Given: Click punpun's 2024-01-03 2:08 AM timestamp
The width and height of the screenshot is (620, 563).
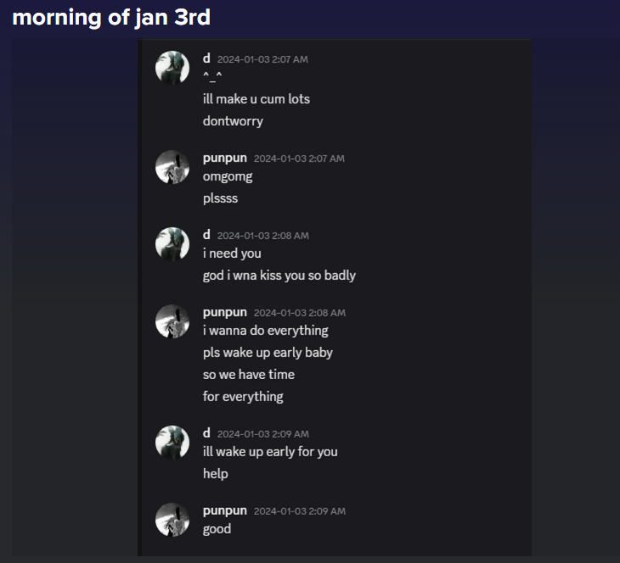Looking at the screenshot, I should coord(299,313).
